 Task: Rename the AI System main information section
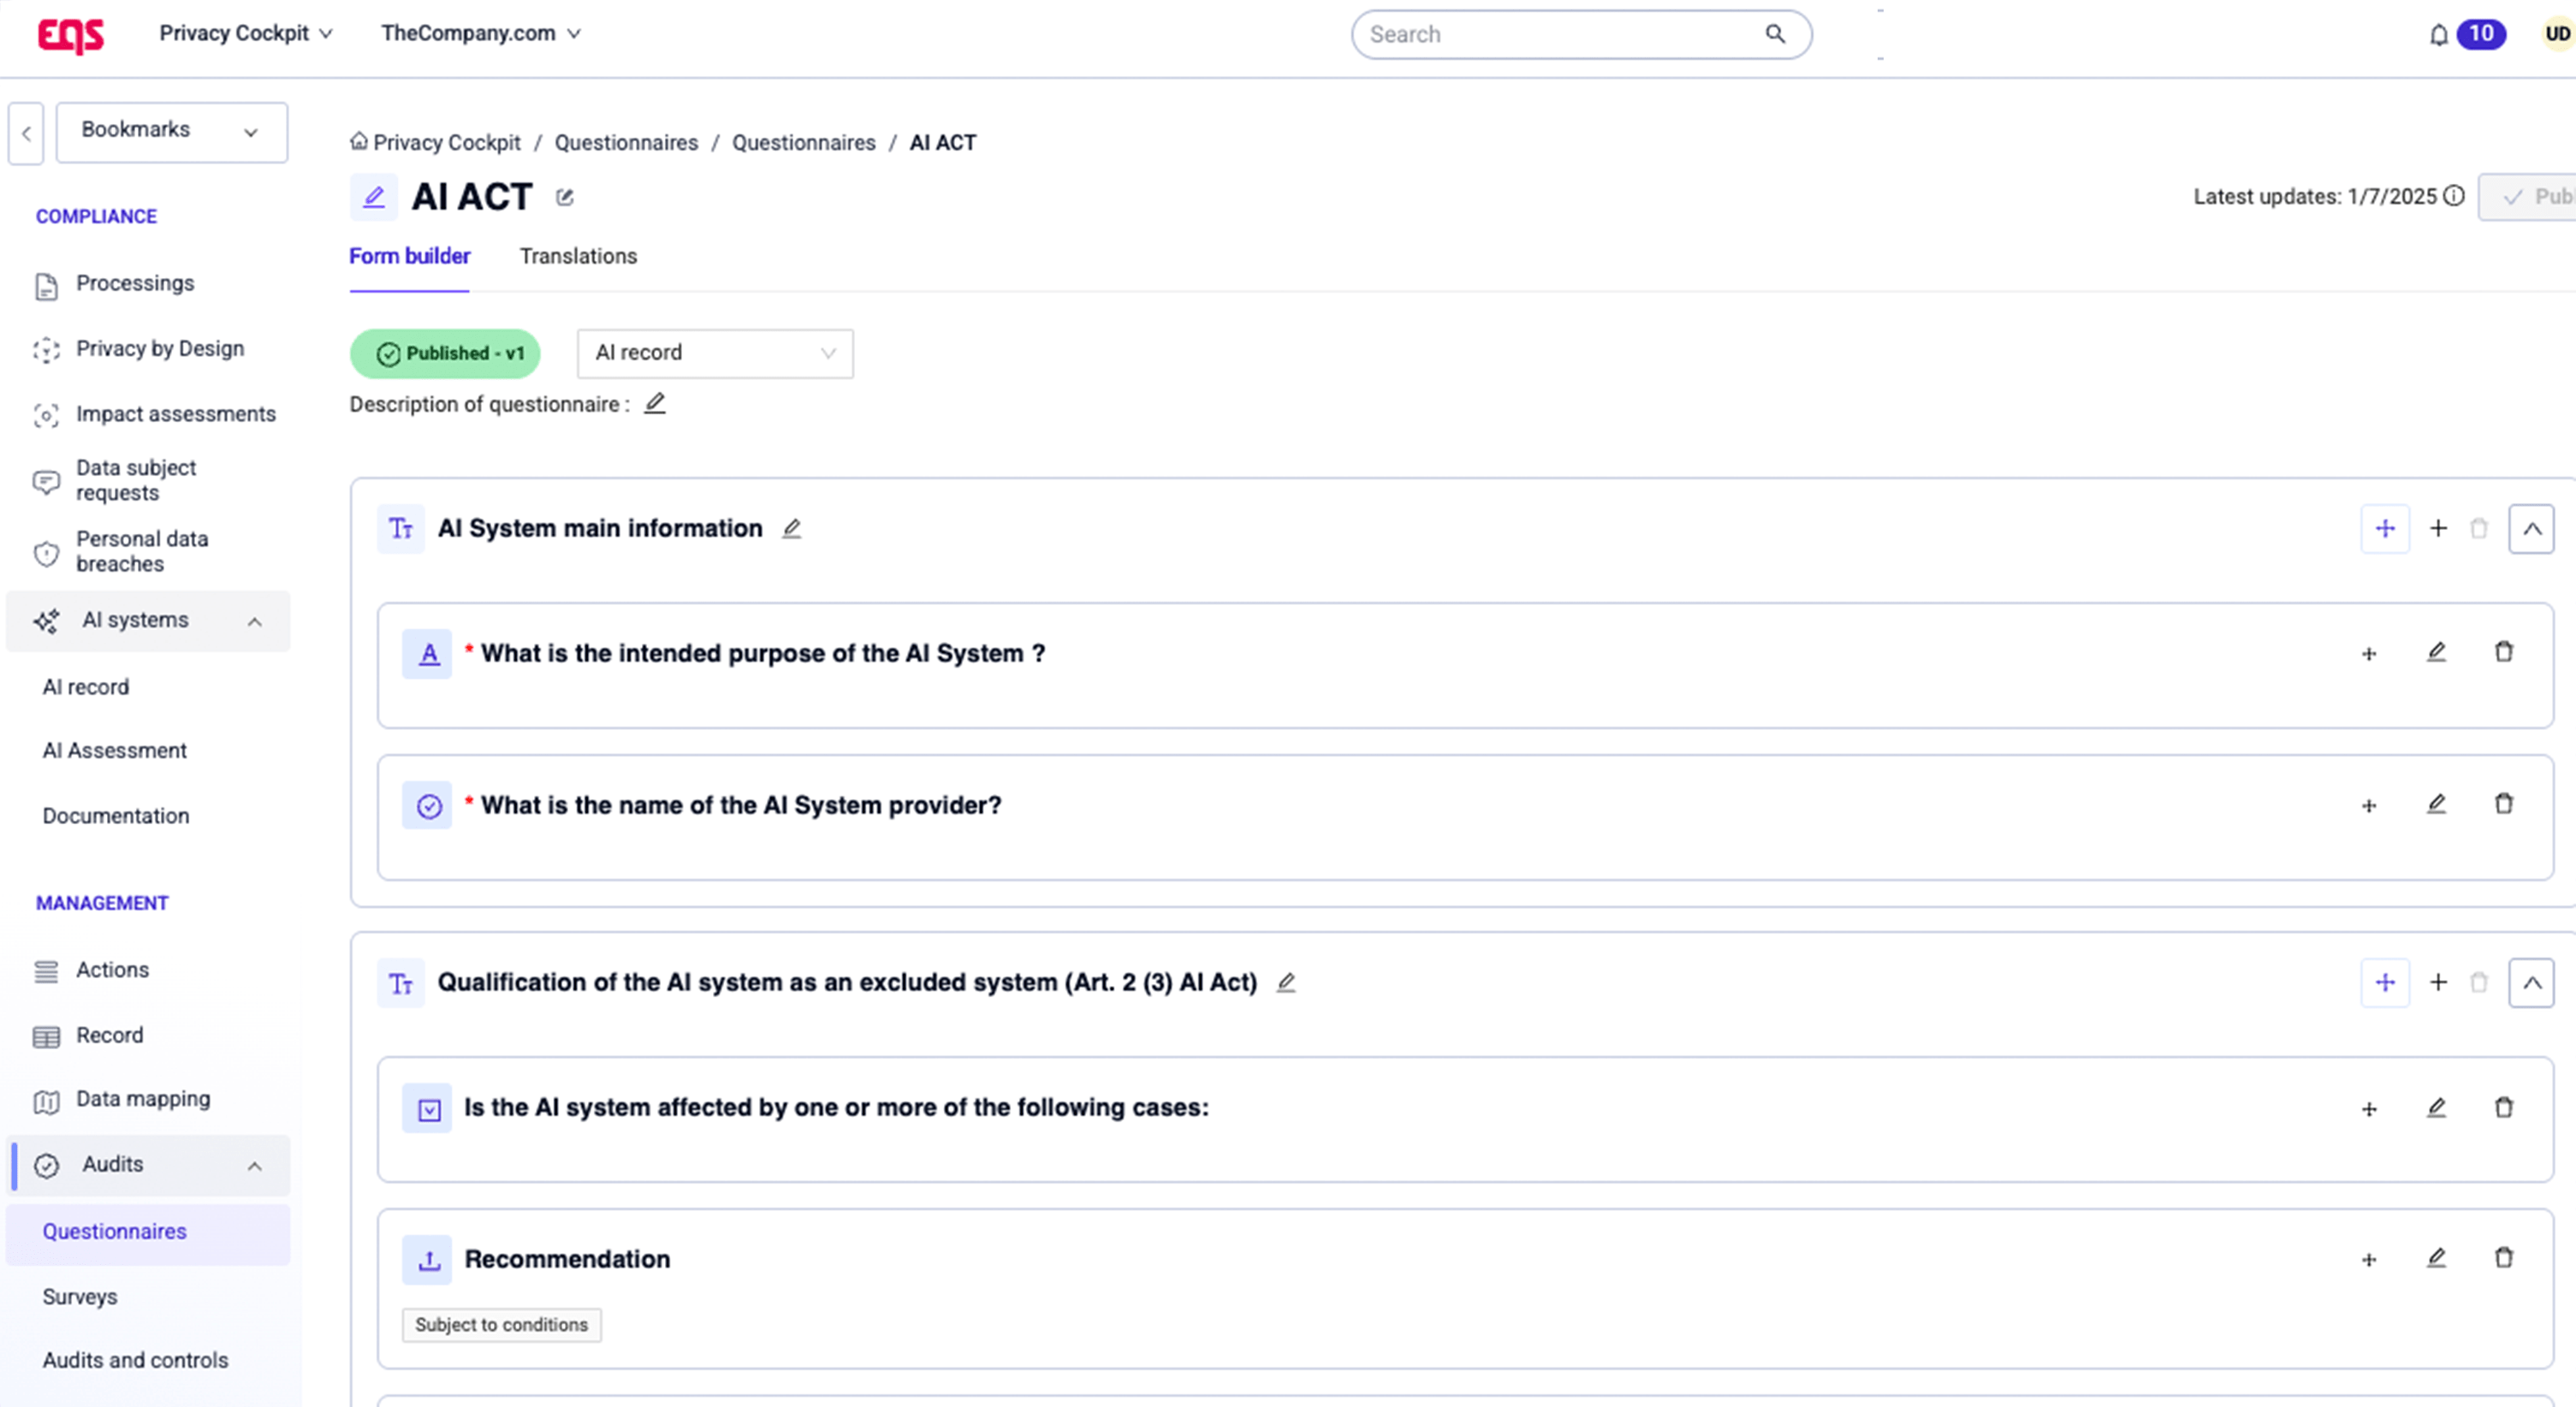click(791, 528)
